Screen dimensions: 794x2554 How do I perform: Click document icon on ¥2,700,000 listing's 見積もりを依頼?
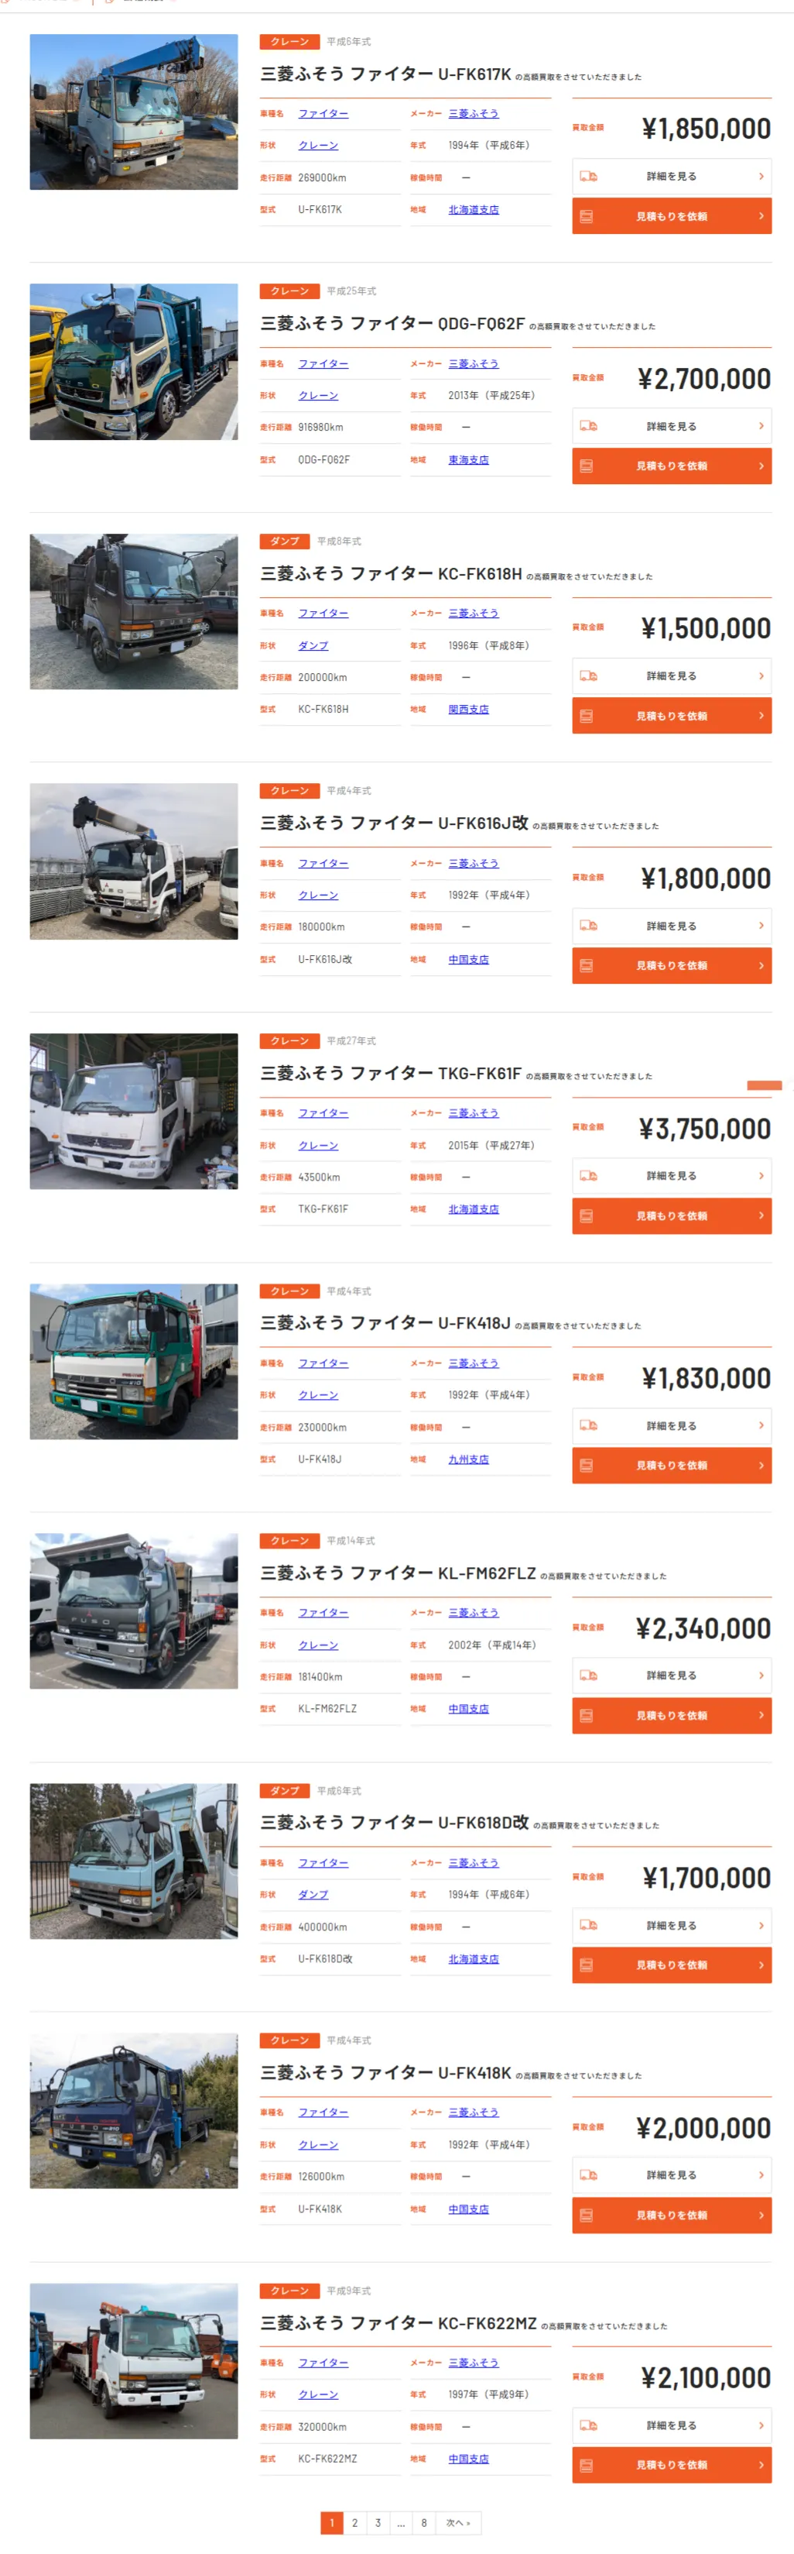(586, 466)
